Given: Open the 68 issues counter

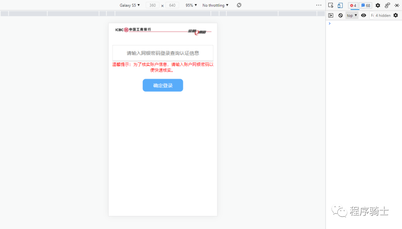Looking at the screenshot, I should pos(366,5).
